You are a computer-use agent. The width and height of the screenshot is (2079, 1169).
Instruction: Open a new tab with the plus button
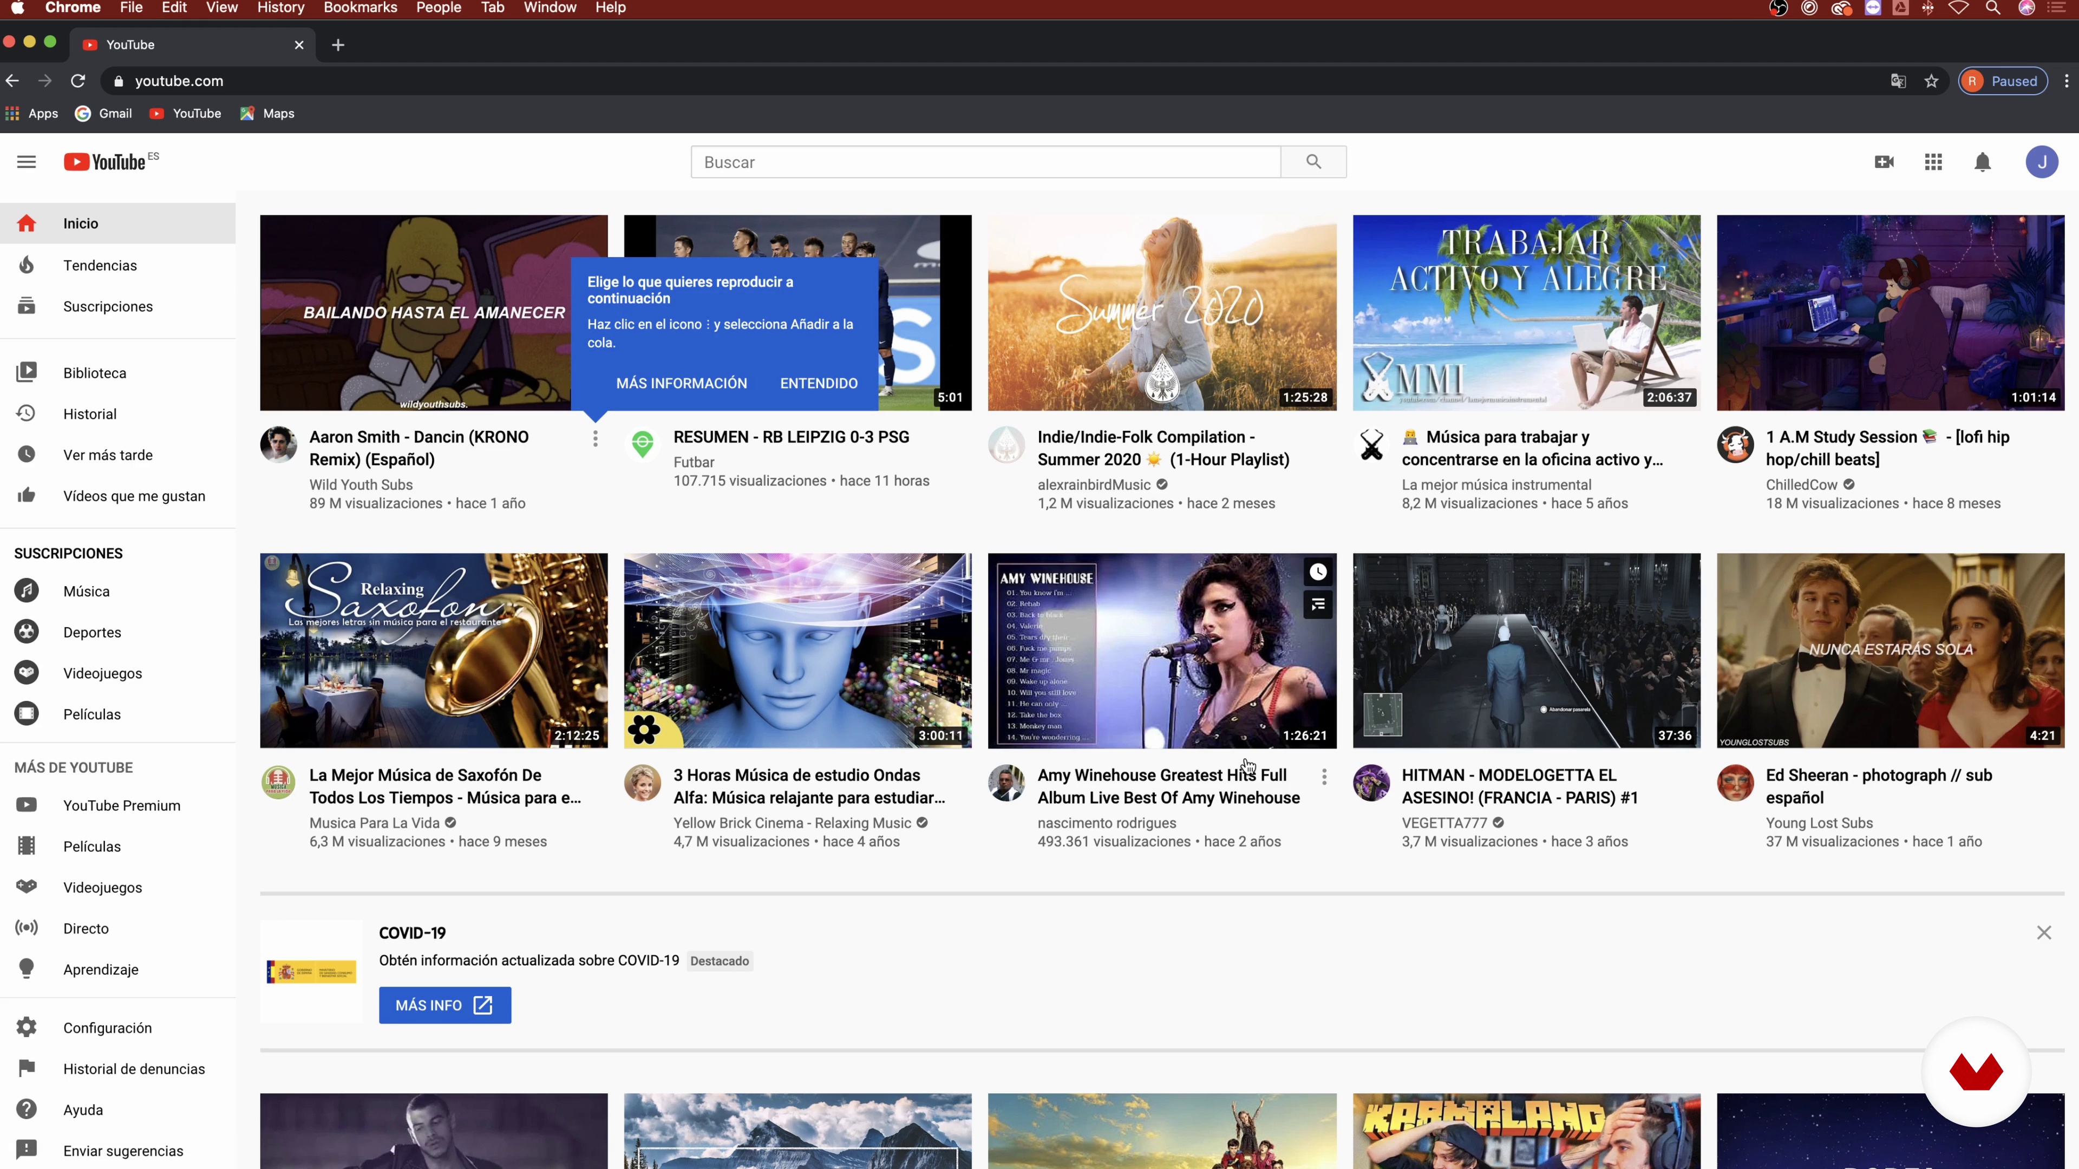[x=338, y=45]
